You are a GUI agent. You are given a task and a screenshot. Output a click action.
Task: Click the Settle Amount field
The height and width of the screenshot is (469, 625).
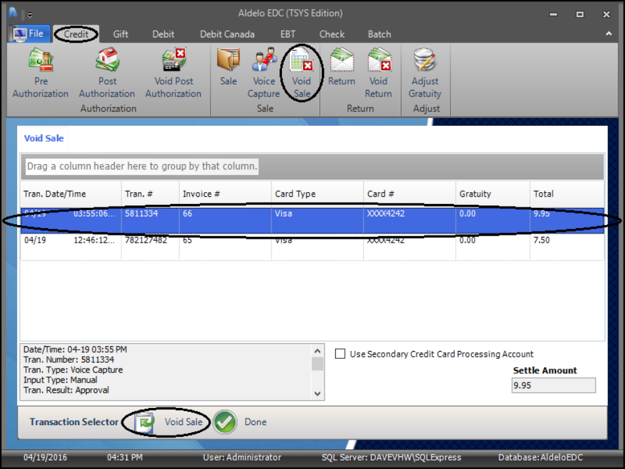click(554, 385)
